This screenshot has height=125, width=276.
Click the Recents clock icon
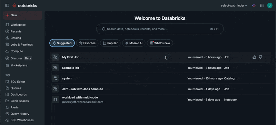pos(7,31)
